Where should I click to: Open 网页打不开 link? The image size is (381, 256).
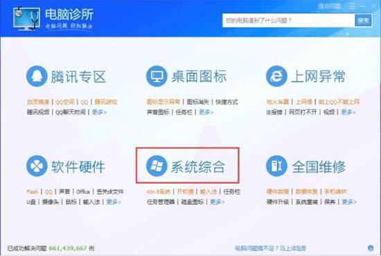coord(303,112)
